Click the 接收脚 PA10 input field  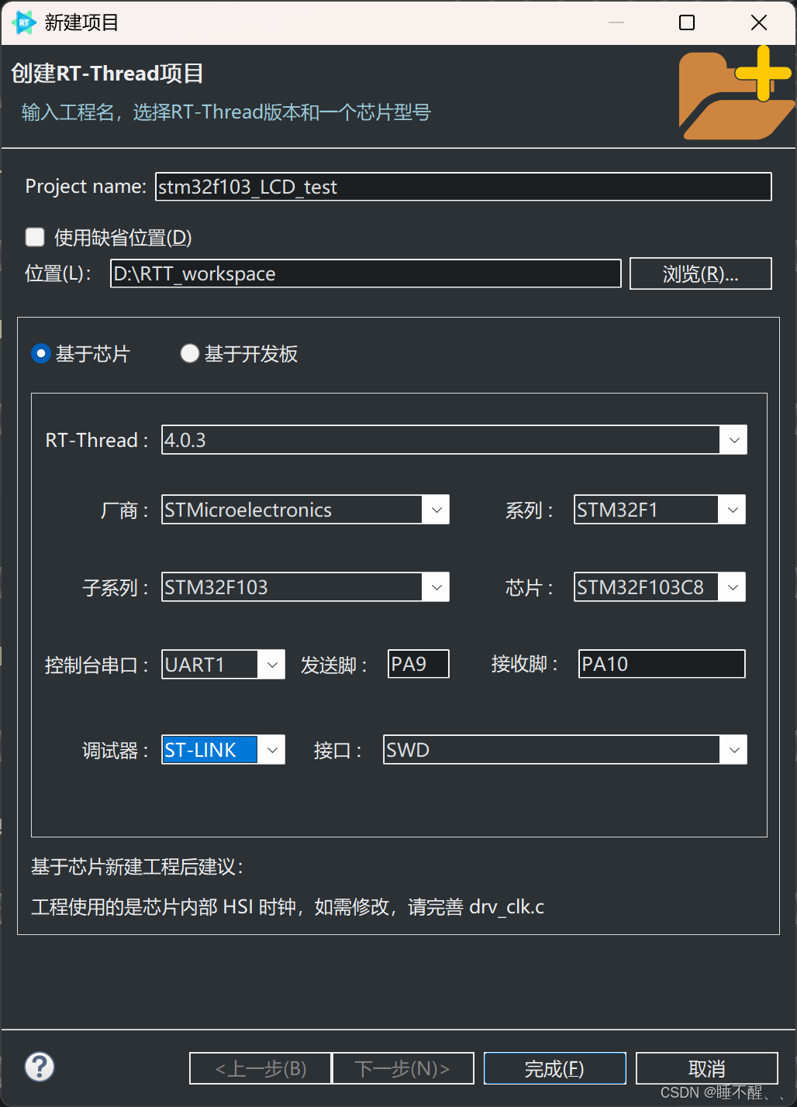pos(662,664)
